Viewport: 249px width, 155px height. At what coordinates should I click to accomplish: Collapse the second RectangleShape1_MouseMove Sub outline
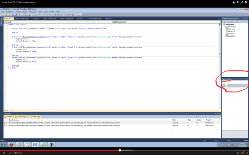click(8, 47)
